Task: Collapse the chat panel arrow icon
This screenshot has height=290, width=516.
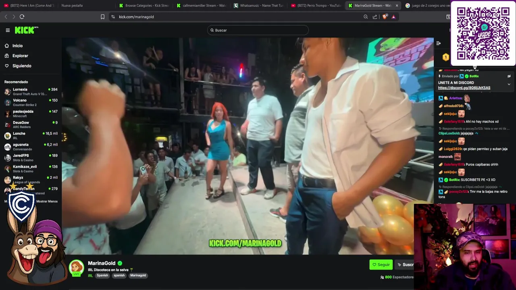Action: [439, 43]
